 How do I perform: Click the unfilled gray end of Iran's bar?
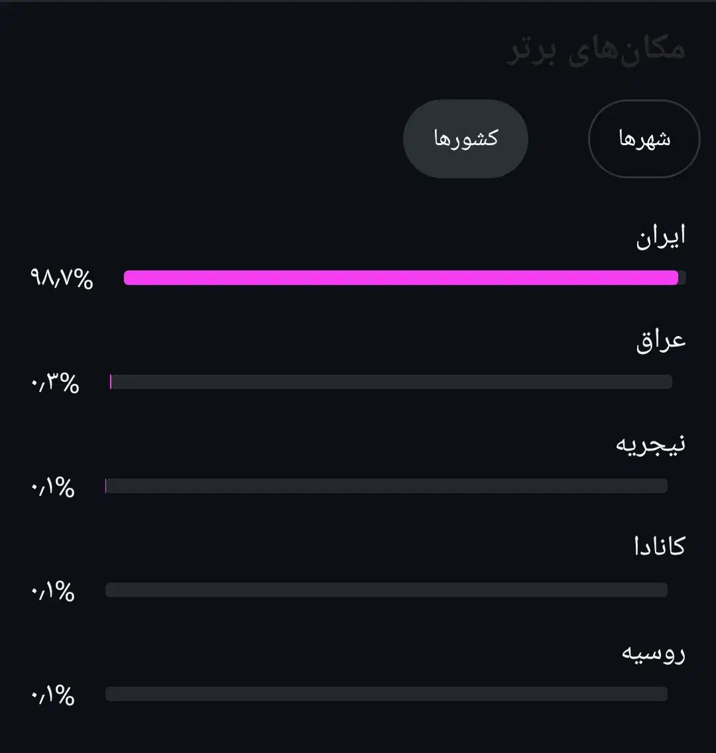682,278
